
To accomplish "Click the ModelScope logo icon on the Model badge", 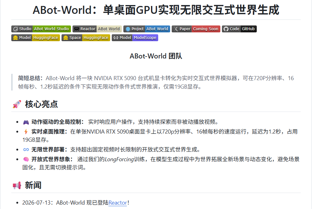I will click(116, 38).
